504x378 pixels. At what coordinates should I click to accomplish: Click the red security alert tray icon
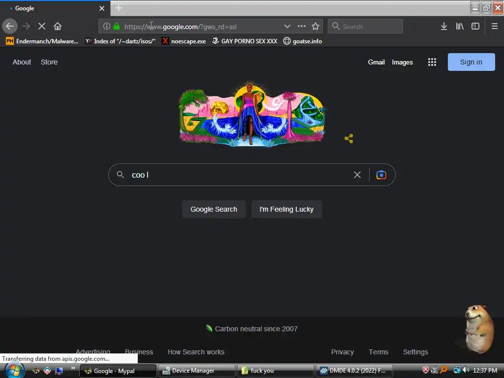click(426, 370)
